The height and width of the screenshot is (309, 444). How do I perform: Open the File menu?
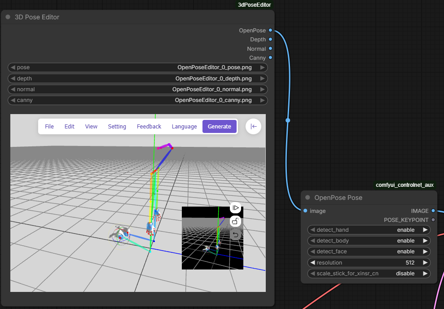pos(49,127)
